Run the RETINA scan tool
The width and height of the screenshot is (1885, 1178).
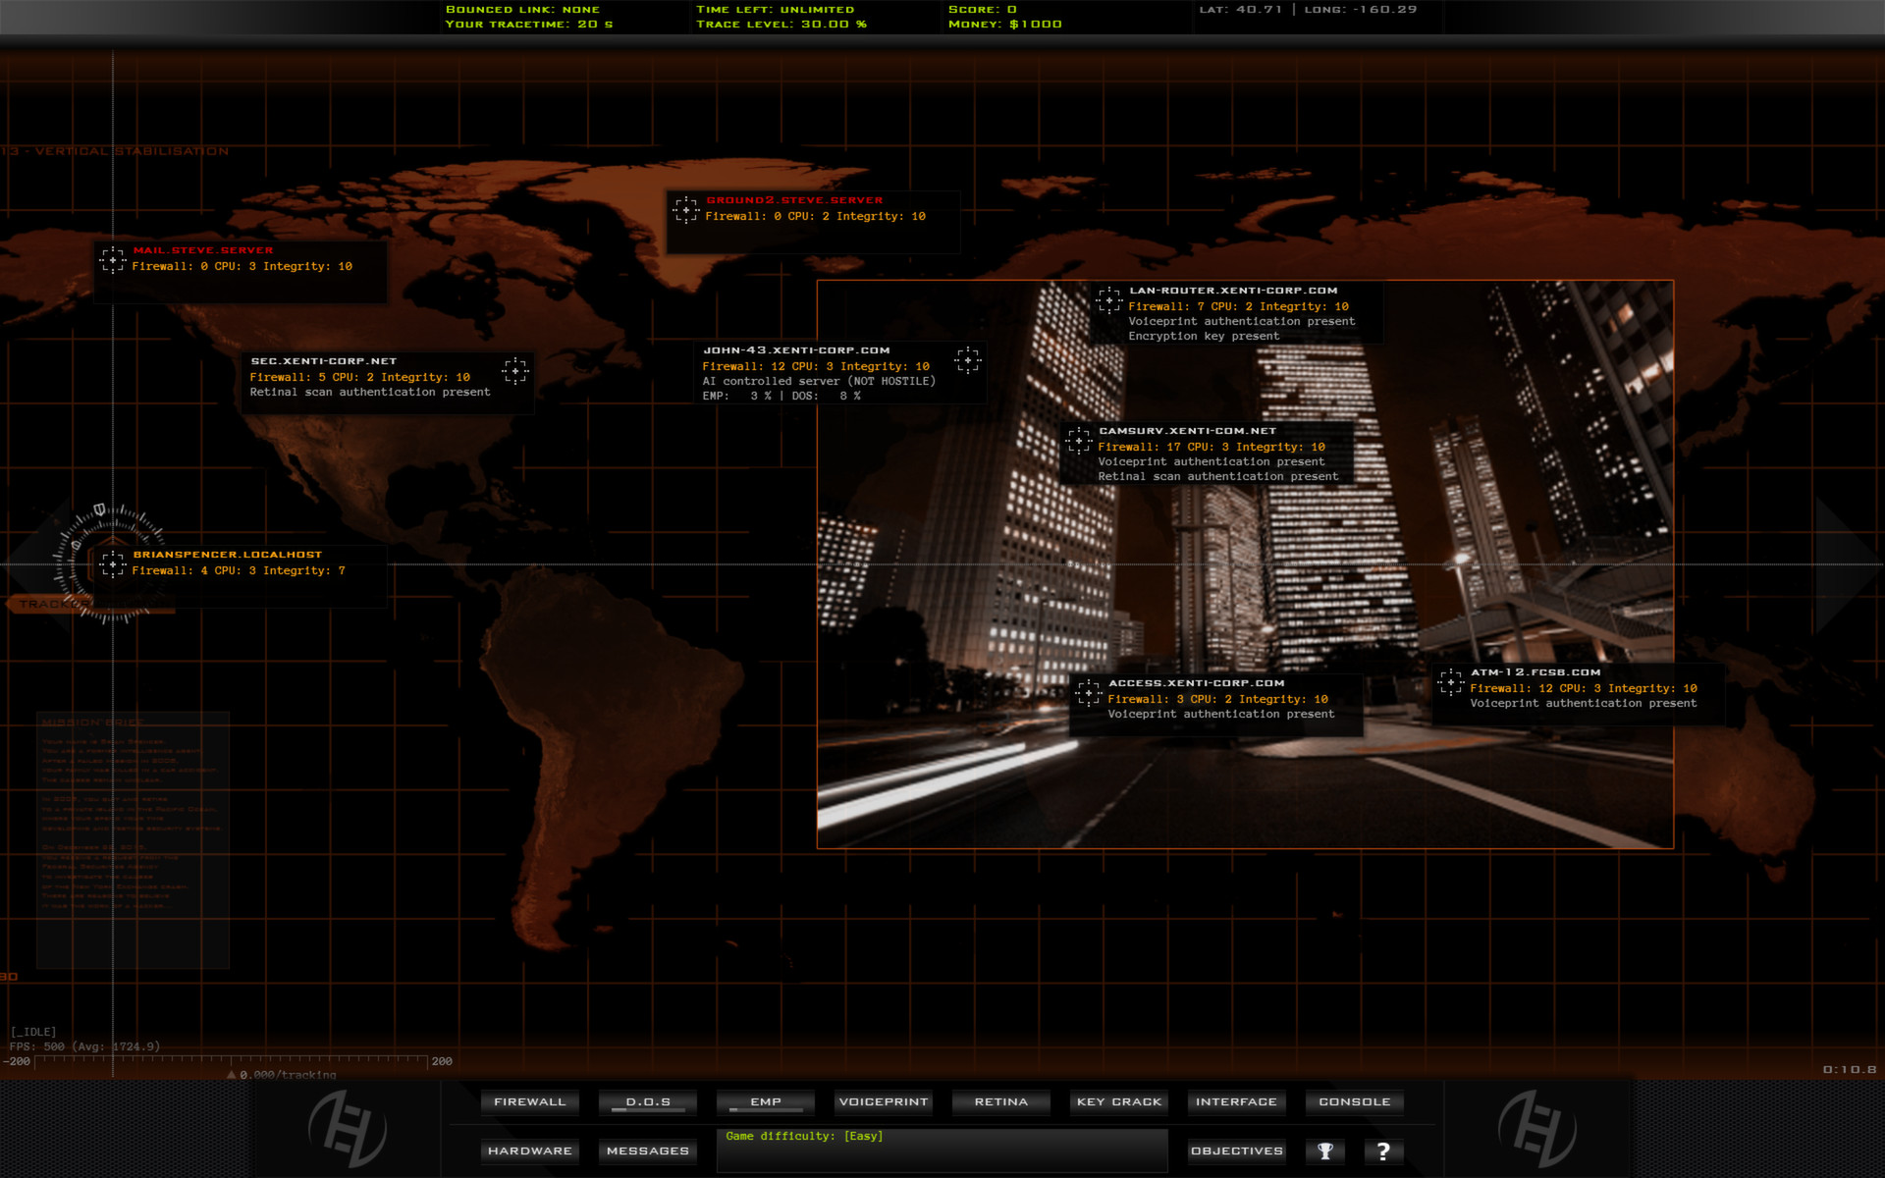[1000, 1101]
